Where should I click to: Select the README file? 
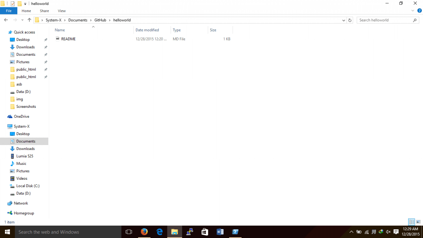pos(68,39)
